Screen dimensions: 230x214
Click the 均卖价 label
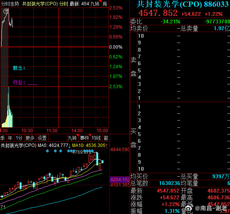coord(139,29)
